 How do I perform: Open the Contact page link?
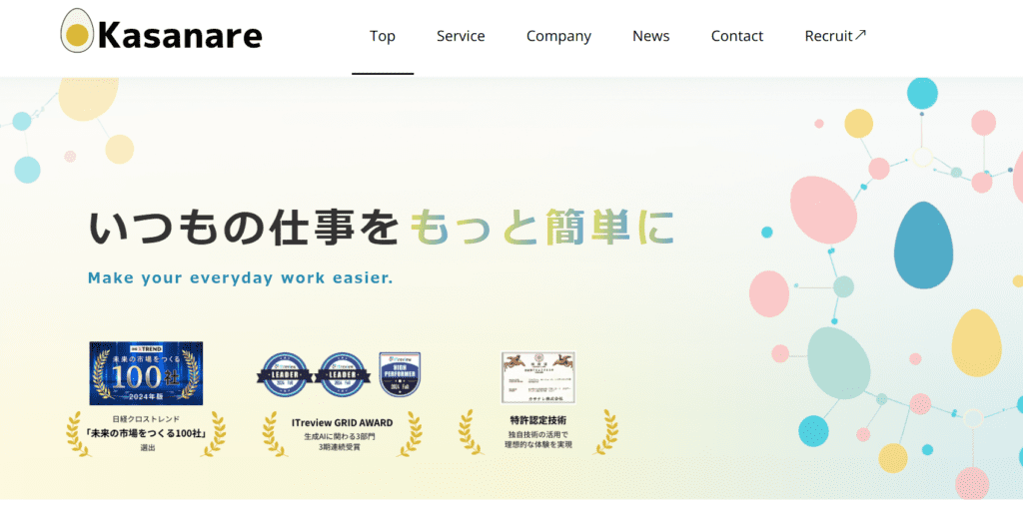(x=736, y=36)
